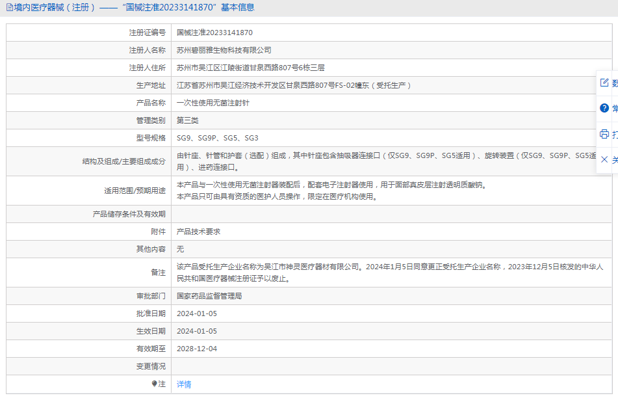The height and width of the screenshot is (400, 618).
Task: Click the 备注 label
Action: tap(159, 273)
